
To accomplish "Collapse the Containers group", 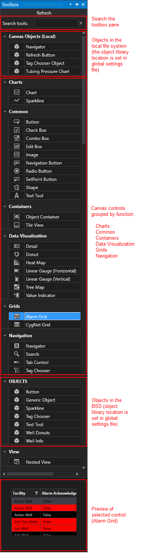I will [x=4, y=207].
